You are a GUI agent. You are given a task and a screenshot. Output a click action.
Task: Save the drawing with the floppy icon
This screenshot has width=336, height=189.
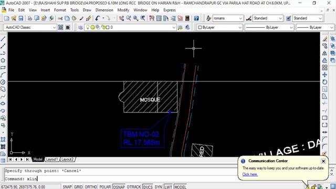(20, 18)
